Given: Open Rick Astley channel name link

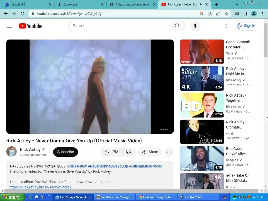Looking at the screenshot, I should tap(30, 149).
